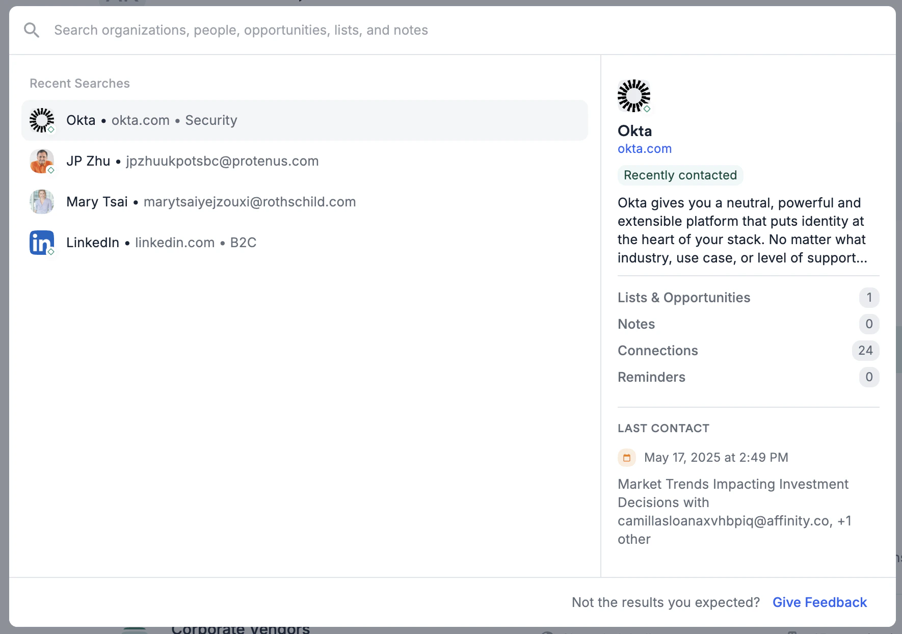Click the Okta company description text

[x=742, y=230]
